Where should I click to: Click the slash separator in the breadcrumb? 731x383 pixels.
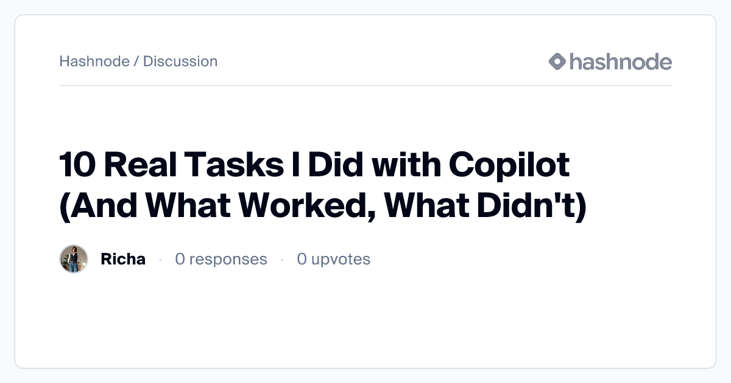pos(136,61)
